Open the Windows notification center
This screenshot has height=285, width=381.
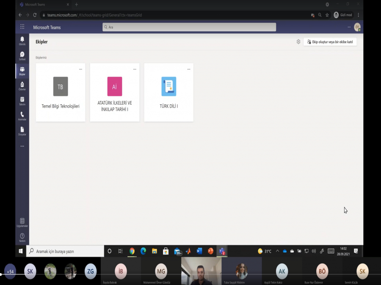[x=356, y=251]
